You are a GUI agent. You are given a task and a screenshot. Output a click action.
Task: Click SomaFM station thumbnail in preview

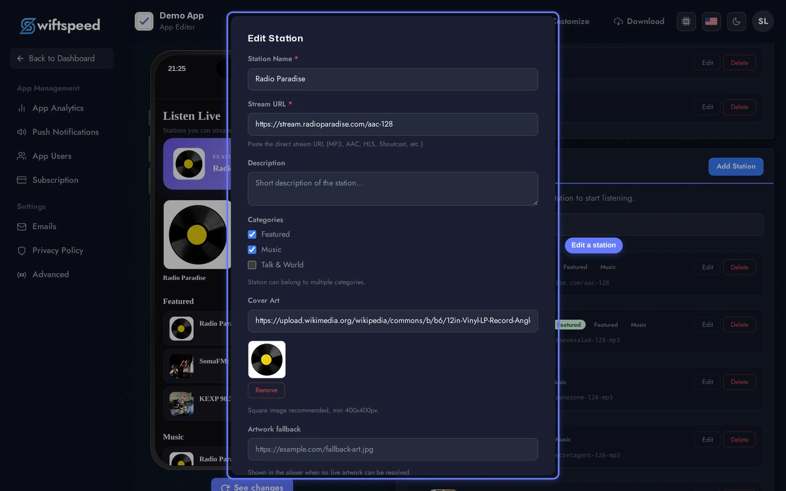[x=181, y=366]
